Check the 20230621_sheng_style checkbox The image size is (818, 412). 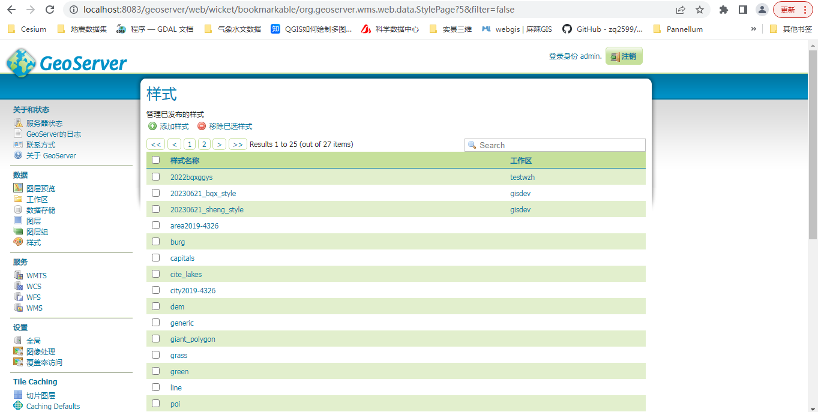point(156,209)
